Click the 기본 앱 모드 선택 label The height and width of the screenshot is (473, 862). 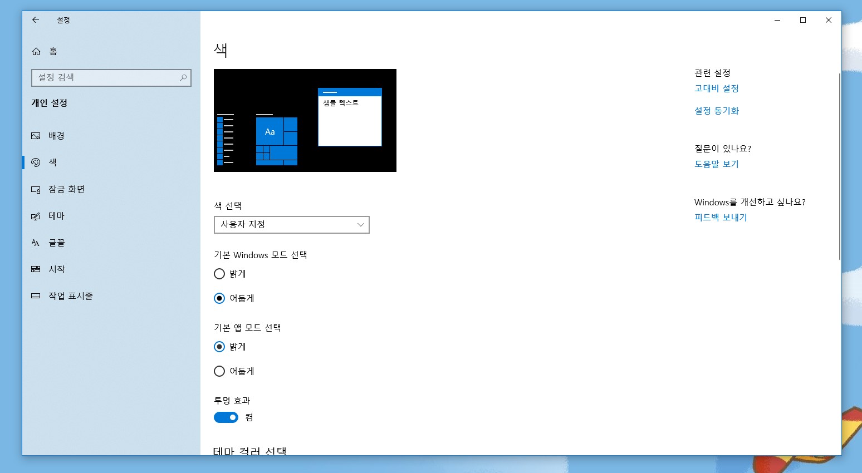pyautogui.click(x=247, y=328)
